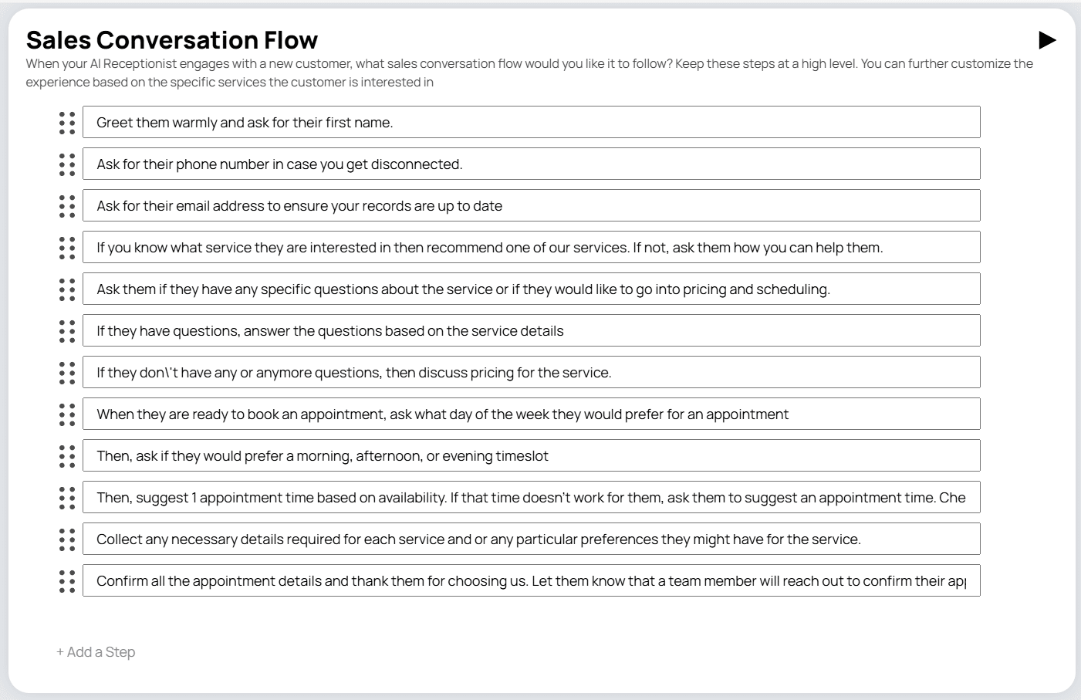Grab the drag handle for the phone number step

pos(66,164)
